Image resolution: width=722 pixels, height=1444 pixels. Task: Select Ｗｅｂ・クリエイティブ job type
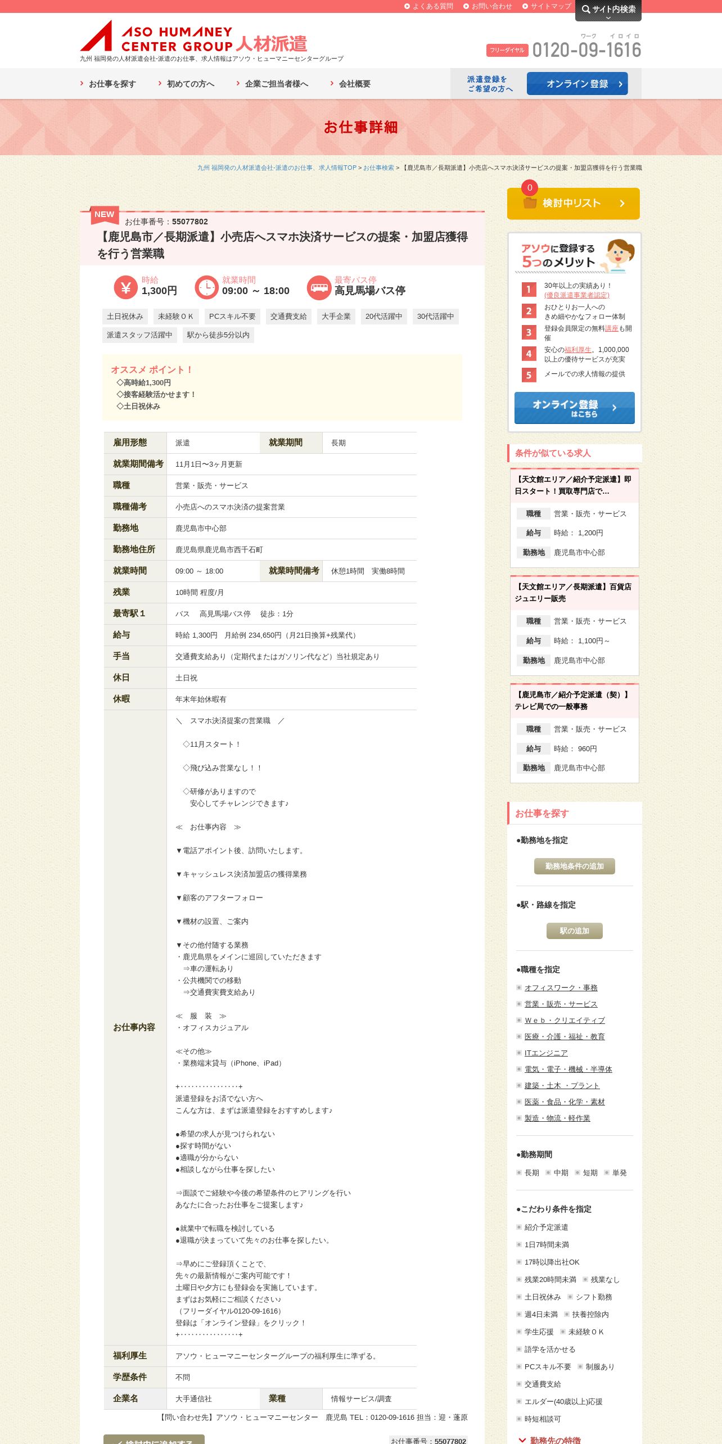click(x=565, y=1020)
